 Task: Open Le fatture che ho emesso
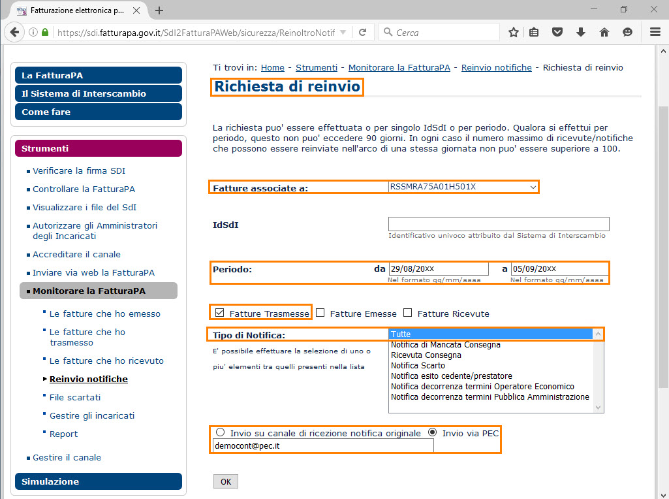[x=105, y=314]
